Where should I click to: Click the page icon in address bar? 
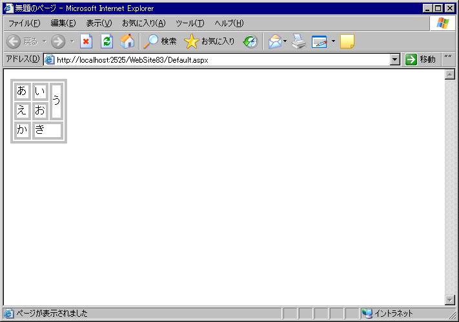point(50,60)
